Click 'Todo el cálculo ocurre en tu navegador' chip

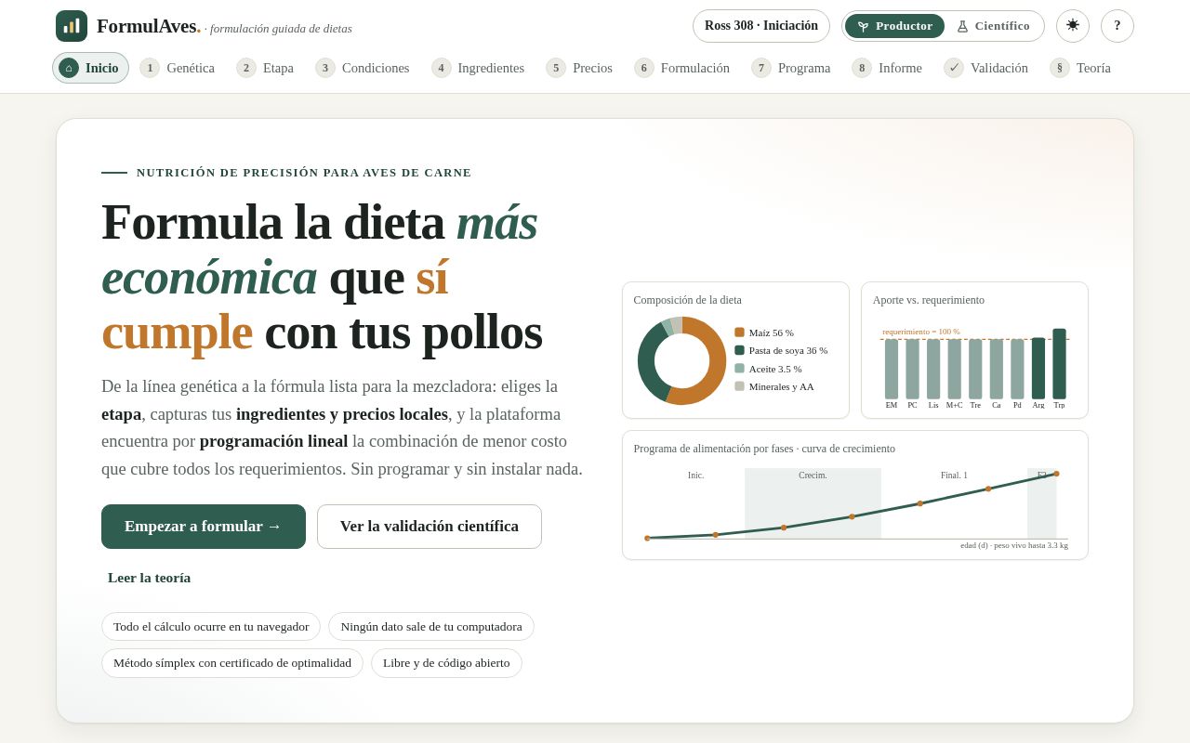click(x=211, y=627)
